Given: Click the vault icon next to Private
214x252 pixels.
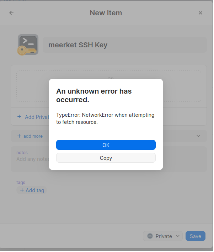Looking at the screenshot, I should click(x=150, y=236).
